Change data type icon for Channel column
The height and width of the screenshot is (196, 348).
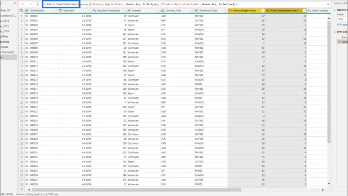pos(129,10)
